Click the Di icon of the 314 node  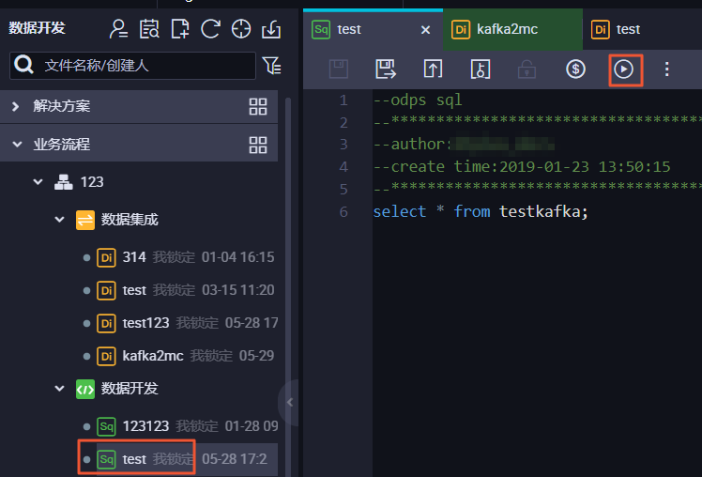106,257
